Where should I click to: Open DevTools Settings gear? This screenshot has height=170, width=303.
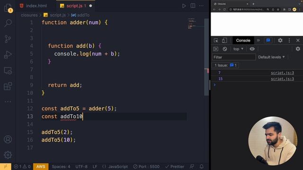[x=280, y=41]
